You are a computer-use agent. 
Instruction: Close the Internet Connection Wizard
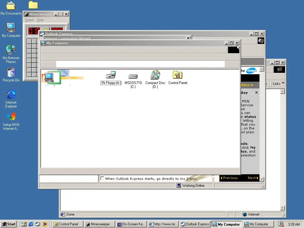click(x=188, y=38)
